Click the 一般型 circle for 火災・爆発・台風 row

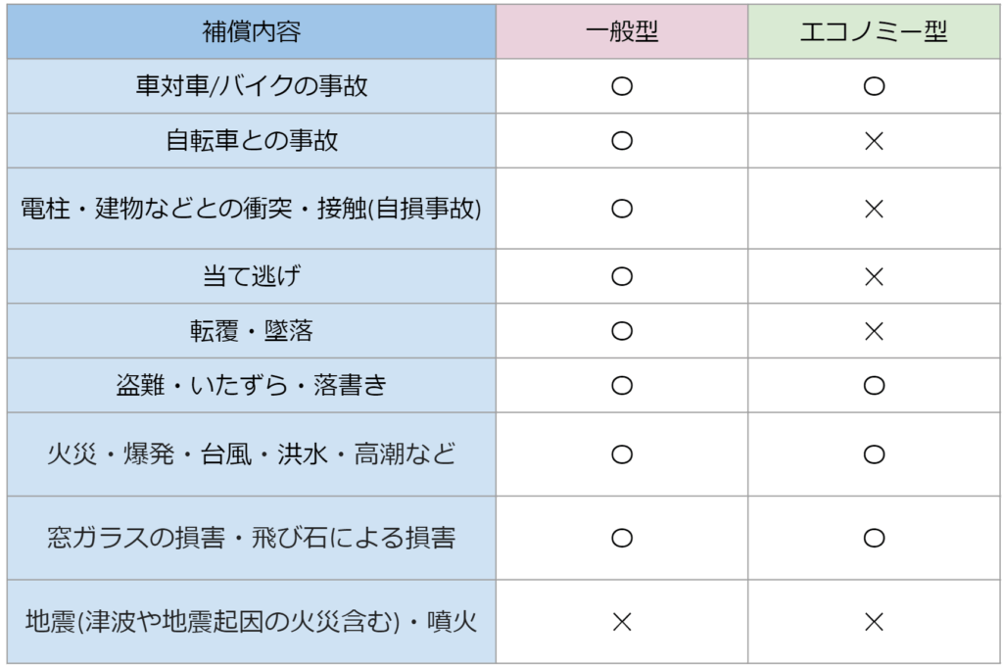tap(622, 454)
